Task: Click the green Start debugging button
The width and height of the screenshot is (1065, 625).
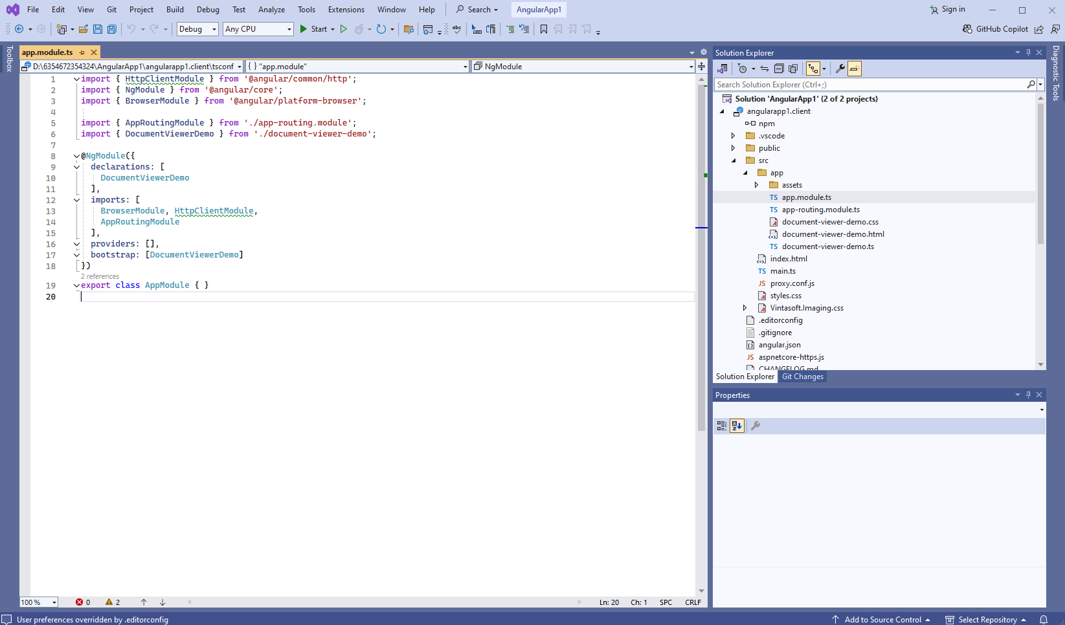Action: 303,29
